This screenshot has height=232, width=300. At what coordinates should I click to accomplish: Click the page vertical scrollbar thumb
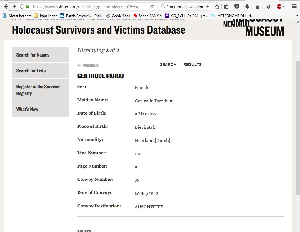pyautogui.click(x=298, y=127)
